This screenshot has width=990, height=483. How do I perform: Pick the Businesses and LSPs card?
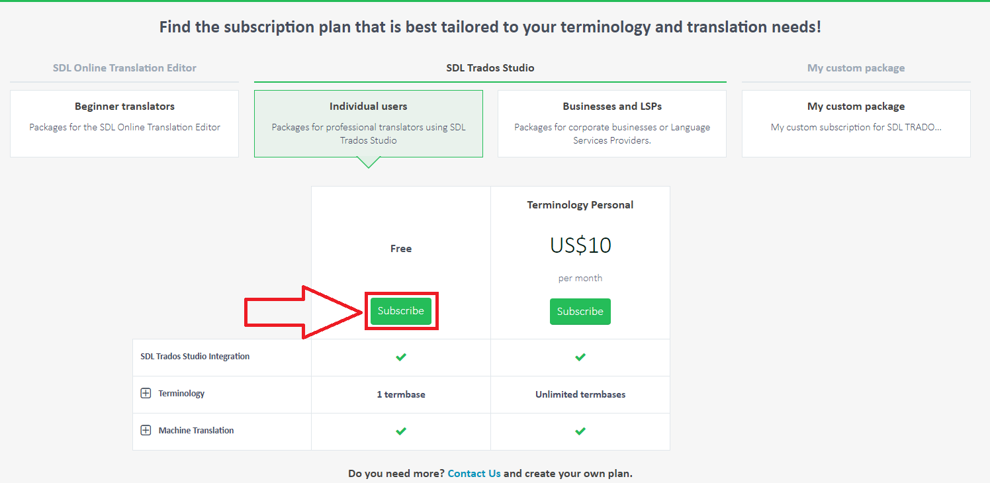click(612, 124)
